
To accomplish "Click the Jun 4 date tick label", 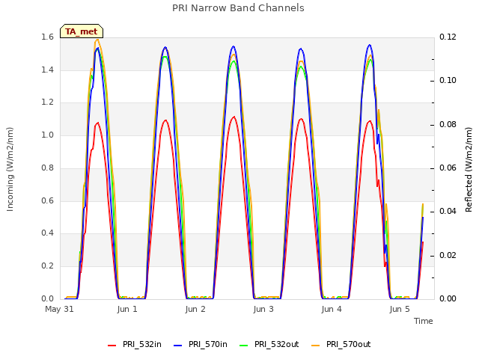I will 332,309.
